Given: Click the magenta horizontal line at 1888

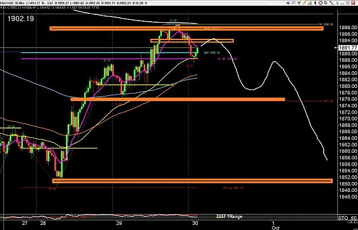Looking at the screenshot, I should 109,59.
